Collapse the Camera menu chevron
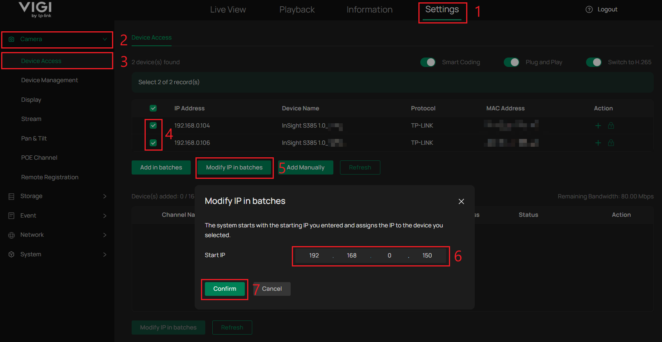The image size is (662, 342). tap(105, 39)
